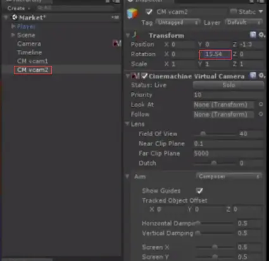Open the Look At object picker circle
The height and width of the screenshot is (261, 269).
click(261, 105)
